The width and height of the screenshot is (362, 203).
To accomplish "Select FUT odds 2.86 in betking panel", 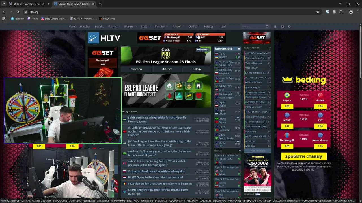I will tap(320, 126).
